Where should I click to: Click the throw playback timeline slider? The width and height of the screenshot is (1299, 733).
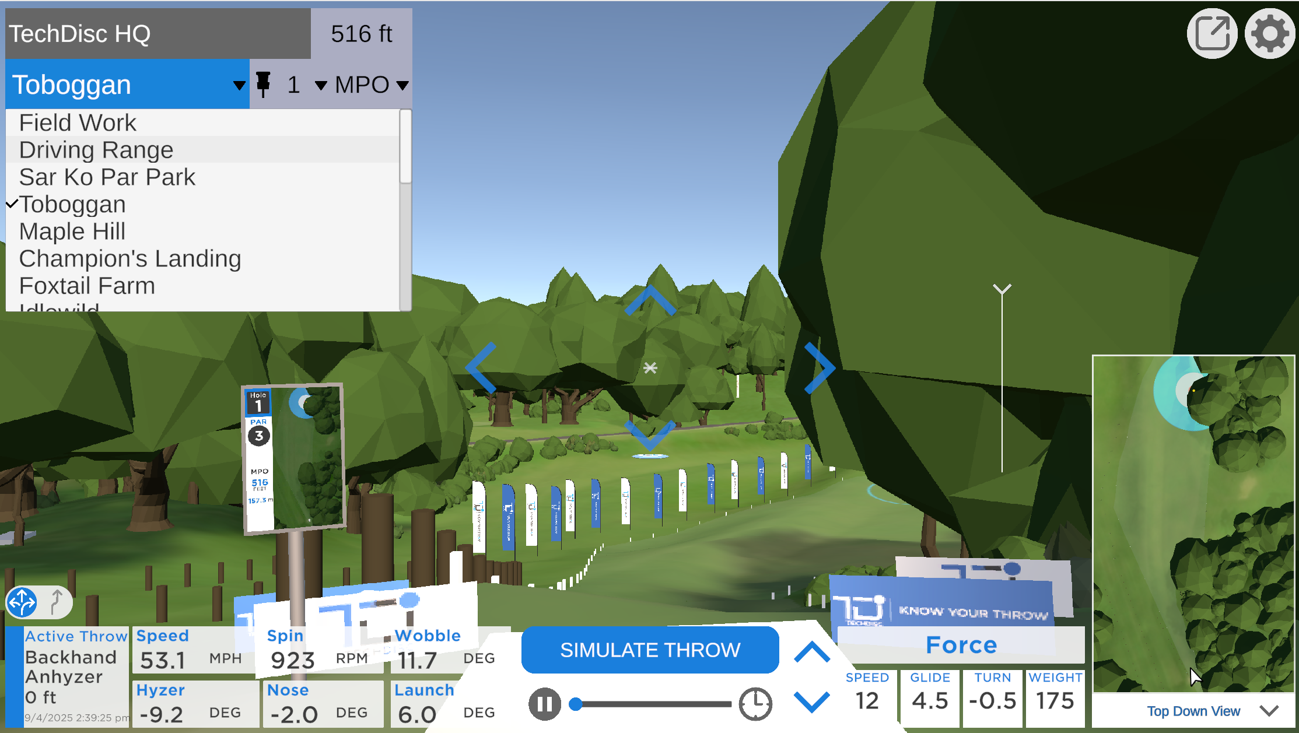click(x=653, y=704)
